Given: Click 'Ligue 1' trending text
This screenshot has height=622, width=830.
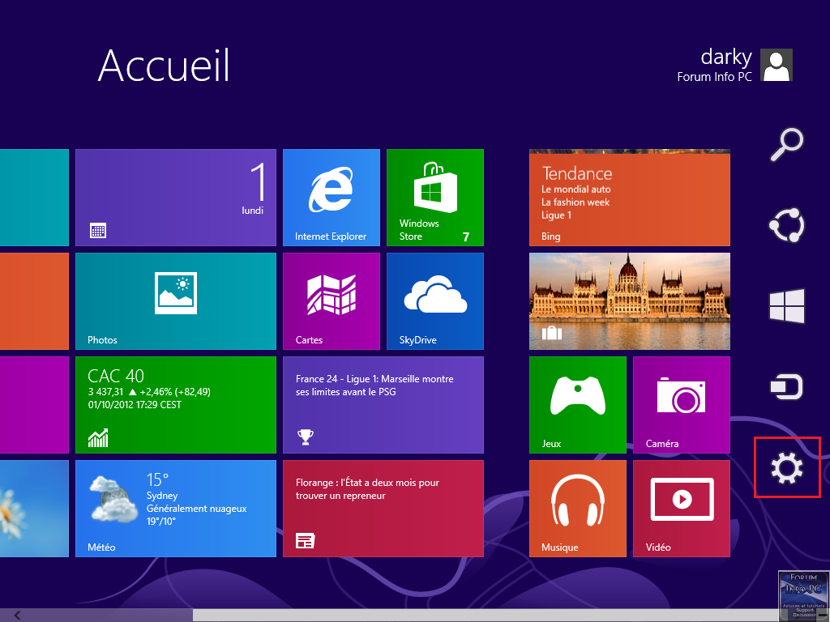Looking at the screenshot, I should [x=556, y=215].
